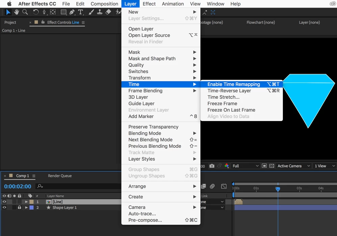Select Time Stretch... from submenu
Image resolution: width=337 pixels, height=236 pixels.
tap(242, 97)
